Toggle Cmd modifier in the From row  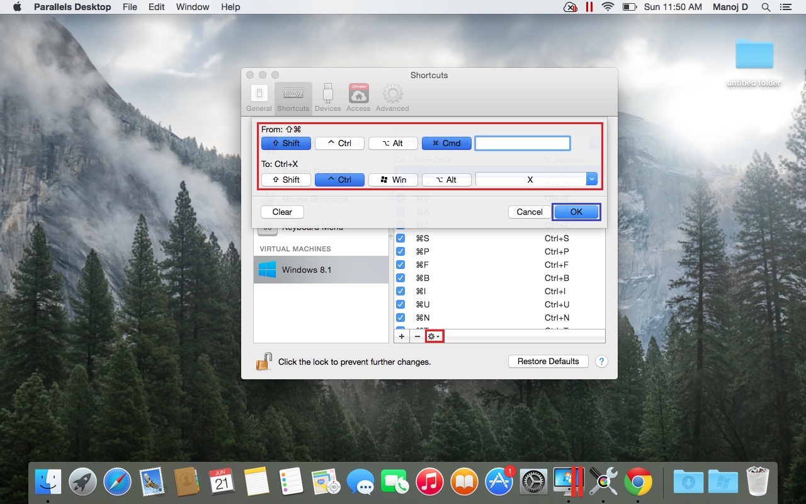tap(446, 144)
